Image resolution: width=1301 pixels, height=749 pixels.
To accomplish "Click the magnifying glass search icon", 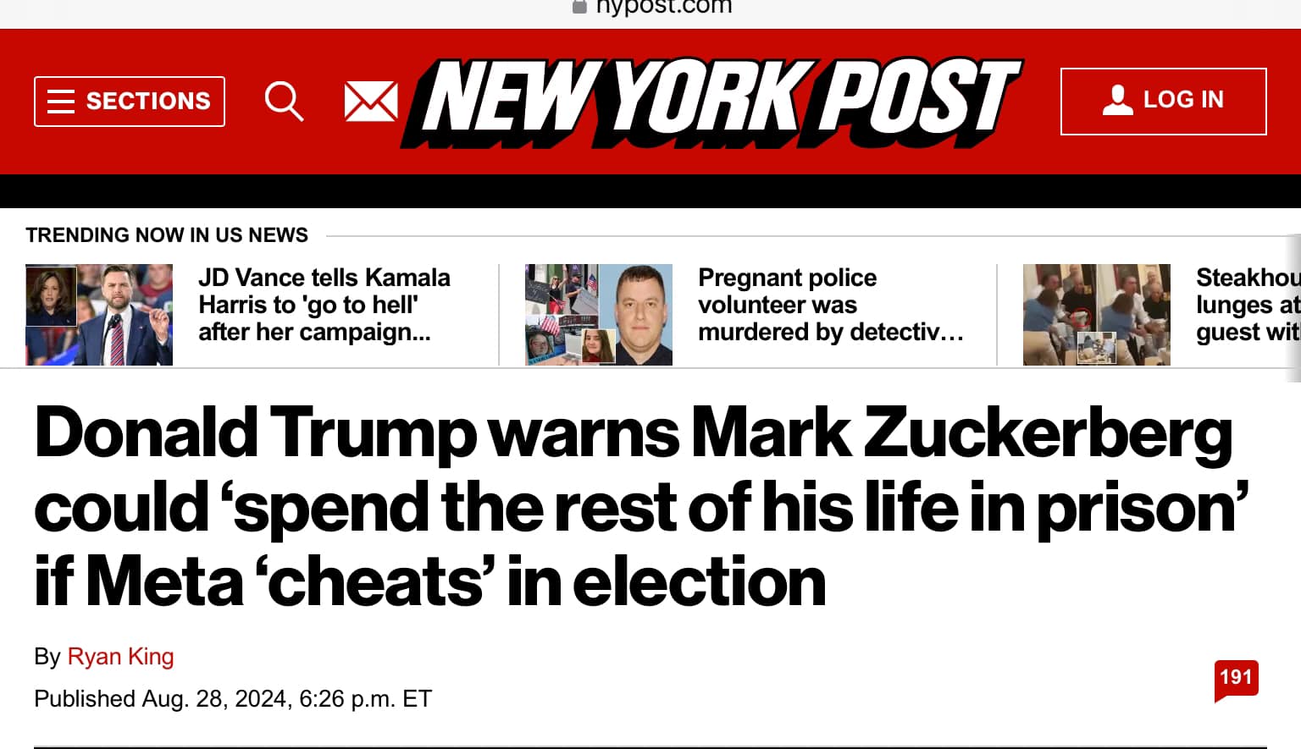I will pyautogui.click(x=284, y=102).
